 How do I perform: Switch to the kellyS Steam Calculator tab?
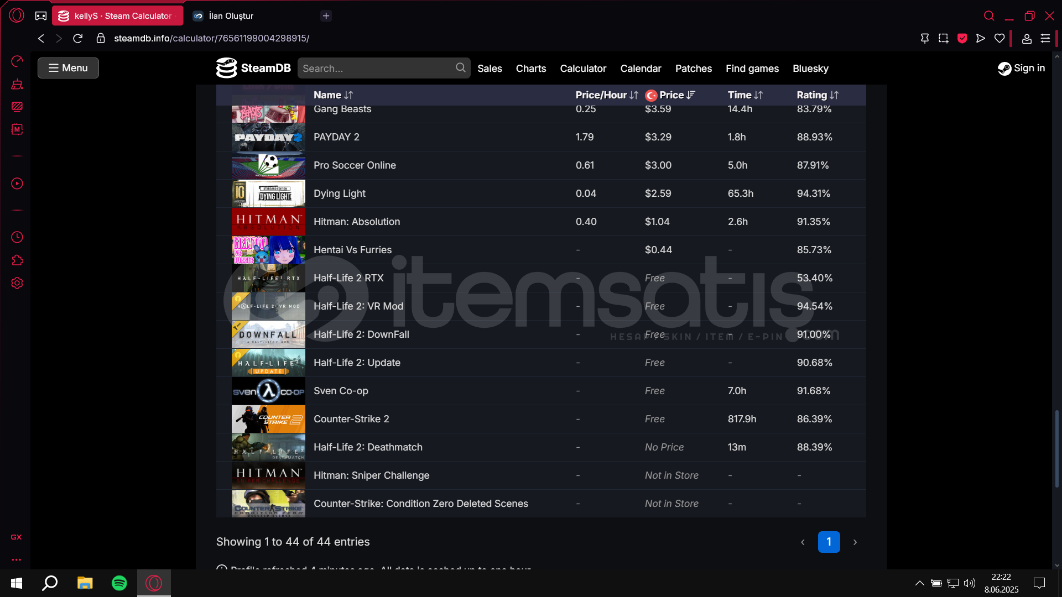click(117, 16)
